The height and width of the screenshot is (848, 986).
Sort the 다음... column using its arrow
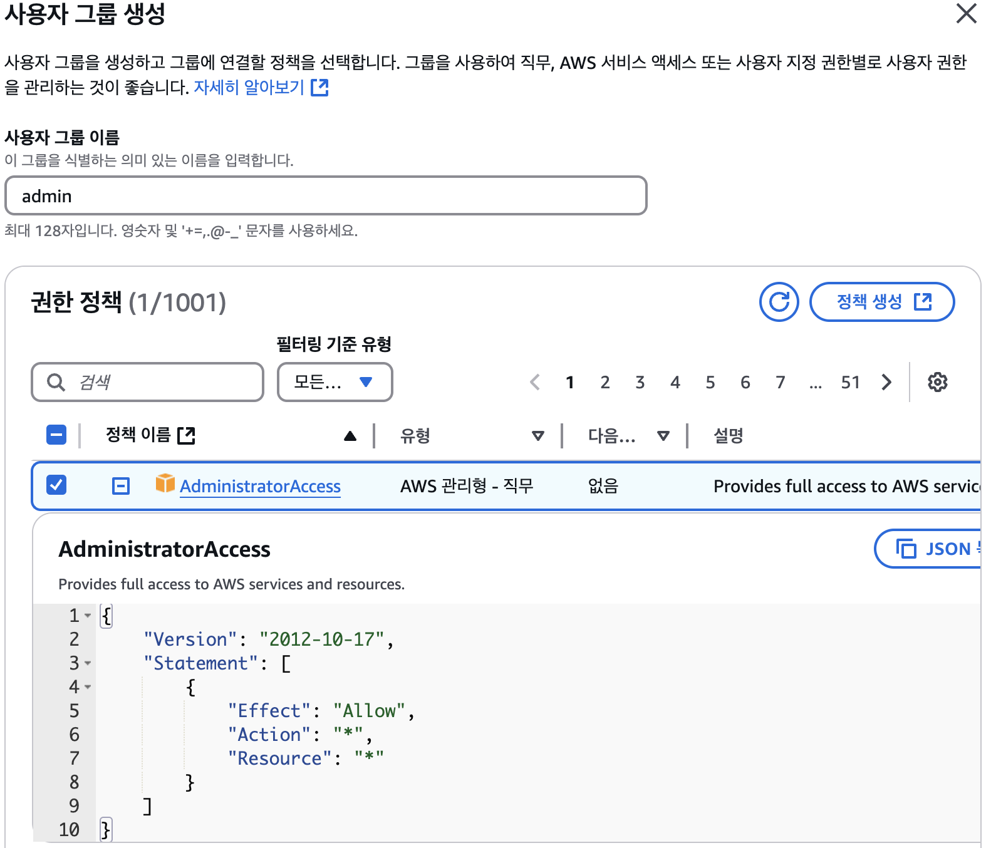[x=663, y=435]
